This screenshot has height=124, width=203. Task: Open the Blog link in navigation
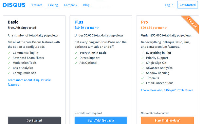[x=86, y=5]
